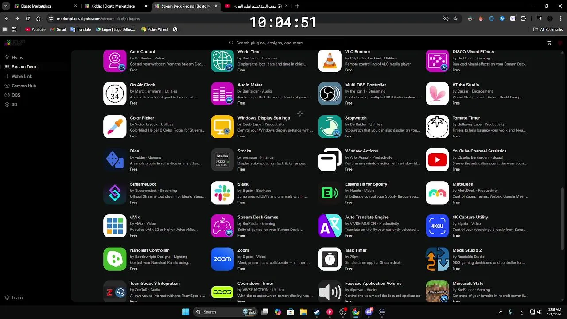Select the YouTube Channel Statistics icon
Viewport: 567px width, 319px height.
click(x=437, y=160)
